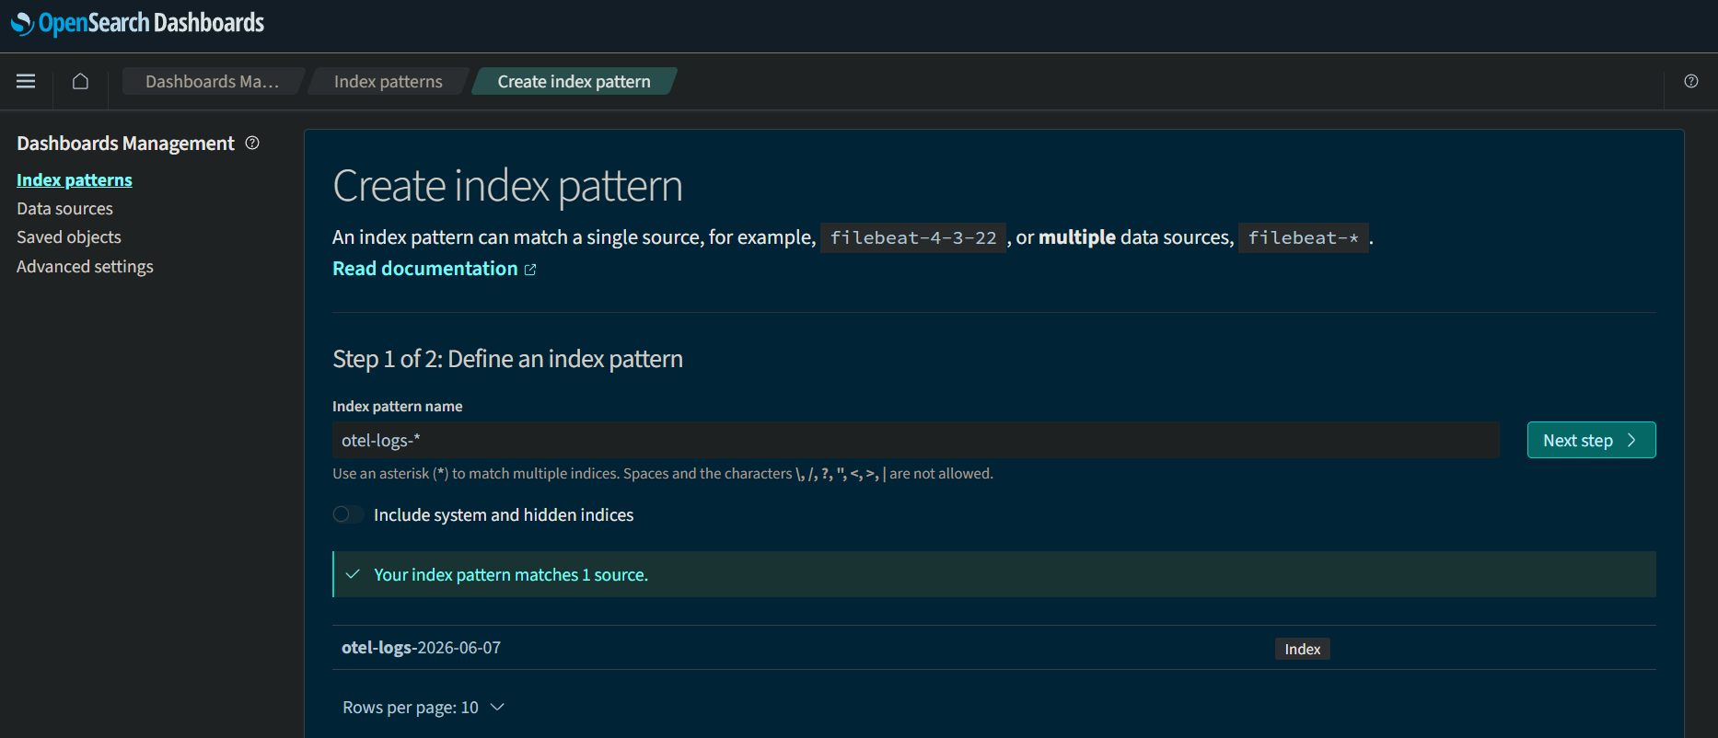
Task: Click the filebeat-4-3-22 code example
Action: click(913, 238)
